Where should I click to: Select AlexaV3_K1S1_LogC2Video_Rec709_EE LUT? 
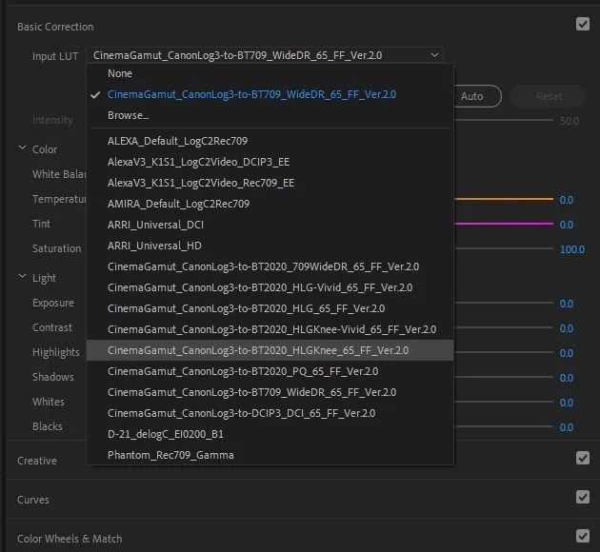pyautogui.click(x=270, y=183)
